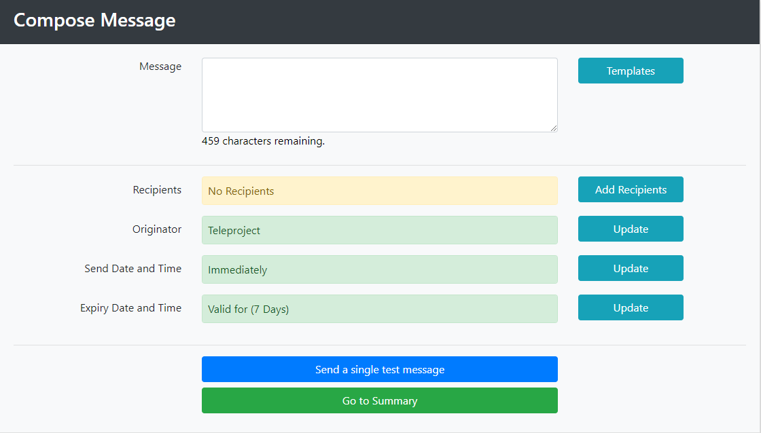Go to Summary page
This screenshot has width=761, height=433.
(380, 400)
